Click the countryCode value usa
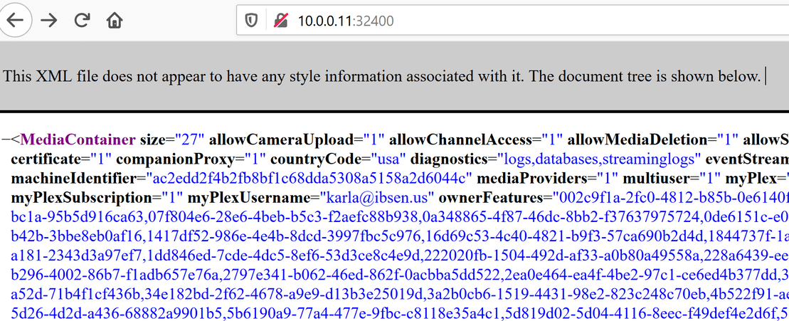 (388, 159)
